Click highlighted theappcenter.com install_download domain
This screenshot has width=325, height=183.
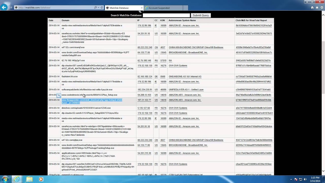click(92, 101)
